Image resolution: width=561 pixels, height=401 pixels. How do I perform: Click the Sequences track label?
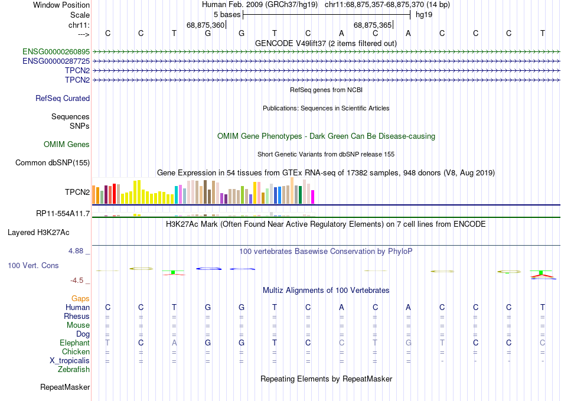click(x=70, y=116)
